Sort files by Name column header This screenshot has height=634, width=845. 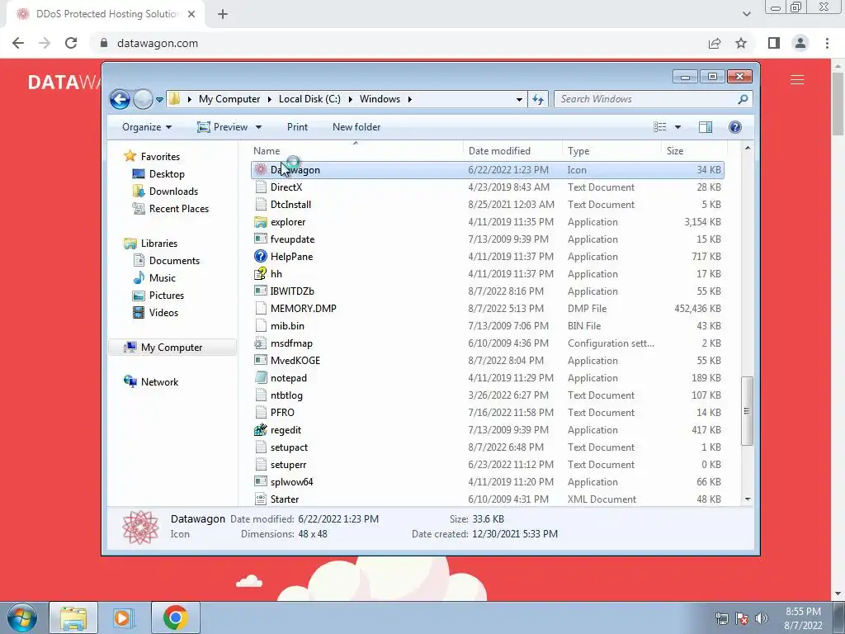(x=356, y=151)
